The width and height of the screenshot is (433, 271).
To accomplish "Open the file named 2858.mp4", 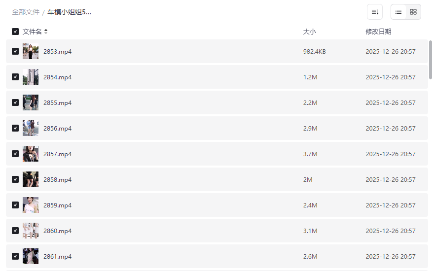I will click(x=57, y=179).
